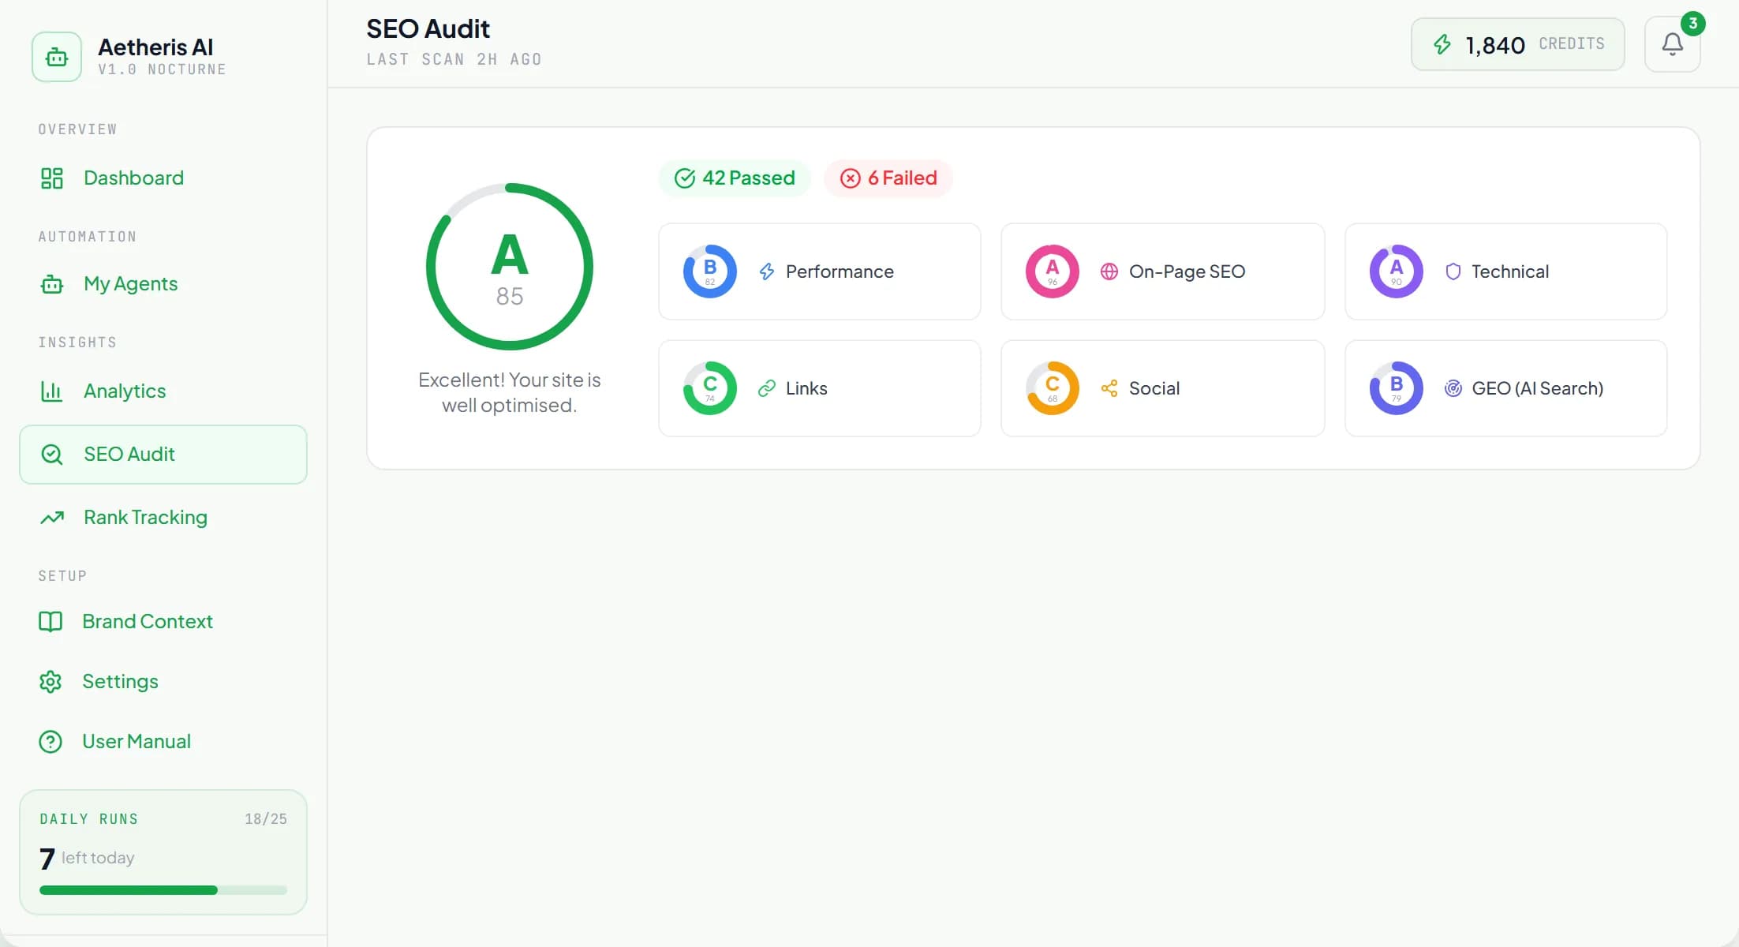Select SEO Audit in the sidebar
Screen dimensions: 1739x947
(163, 455)
